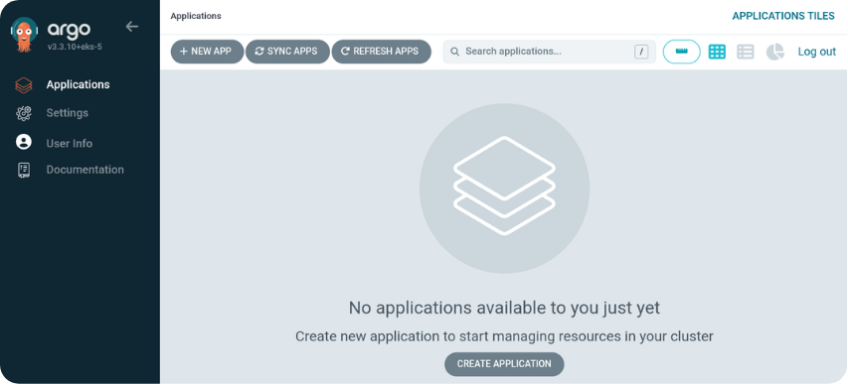Click the Log out link
Viewport: 848px width, 384px height.
point(816,52)
